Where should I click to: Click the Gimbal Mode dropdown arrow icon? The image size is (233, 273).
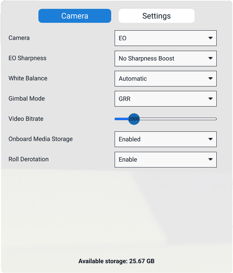[x=211, y=99]
